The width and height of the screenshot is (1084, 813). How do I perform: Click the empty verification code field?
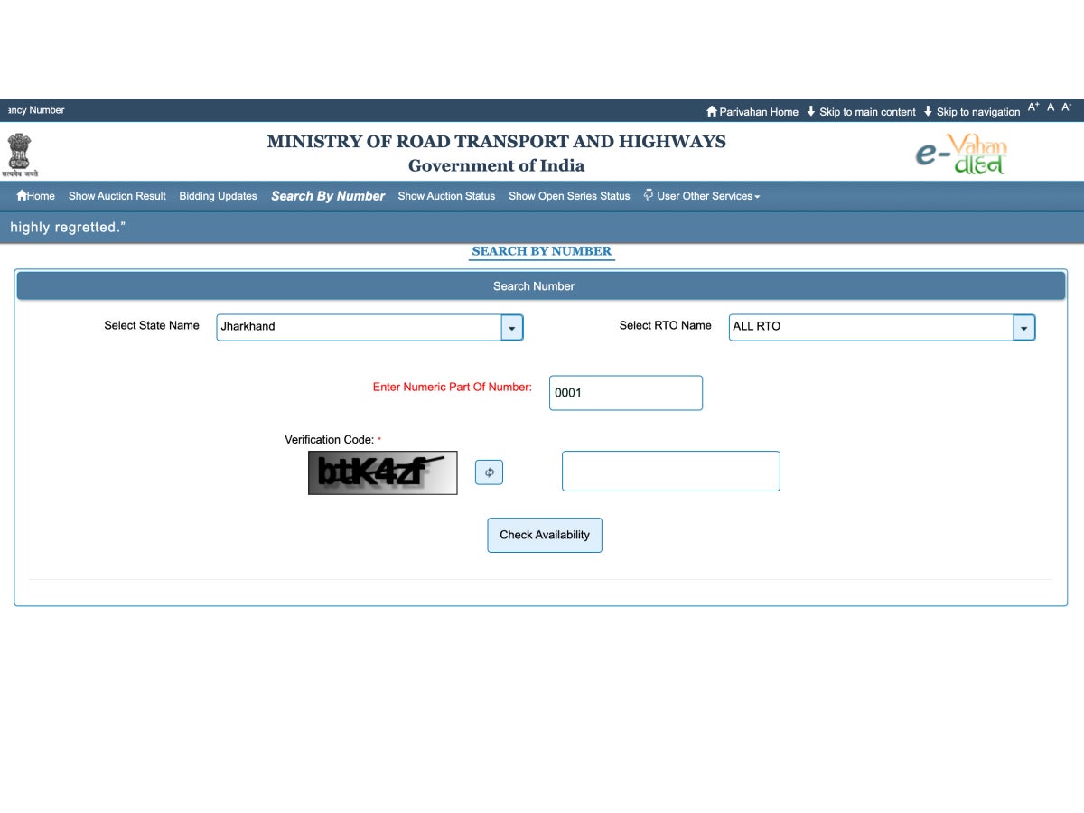[x=670, y=471]
